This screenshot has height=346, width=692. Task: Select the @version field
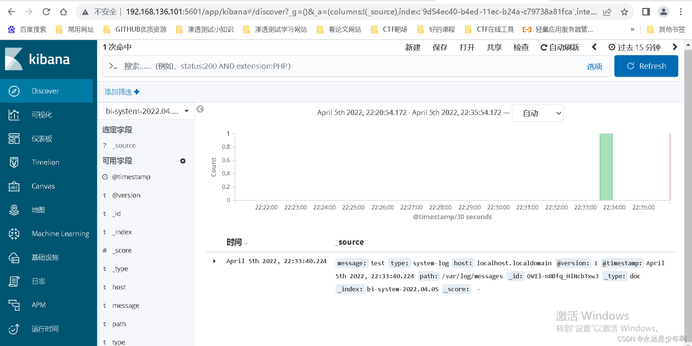pos(126,195)
